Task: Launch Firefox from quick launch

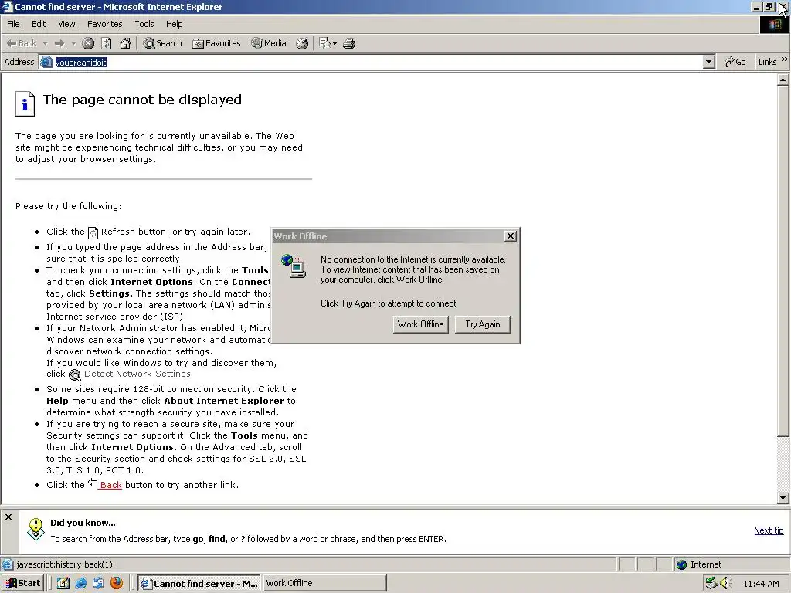Action: (x=117, y=583)
